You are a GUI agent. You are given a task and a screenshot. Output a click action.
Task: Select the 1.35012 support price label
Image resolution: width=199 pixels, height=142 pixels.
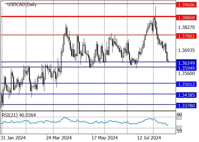[x=186, y=84]
